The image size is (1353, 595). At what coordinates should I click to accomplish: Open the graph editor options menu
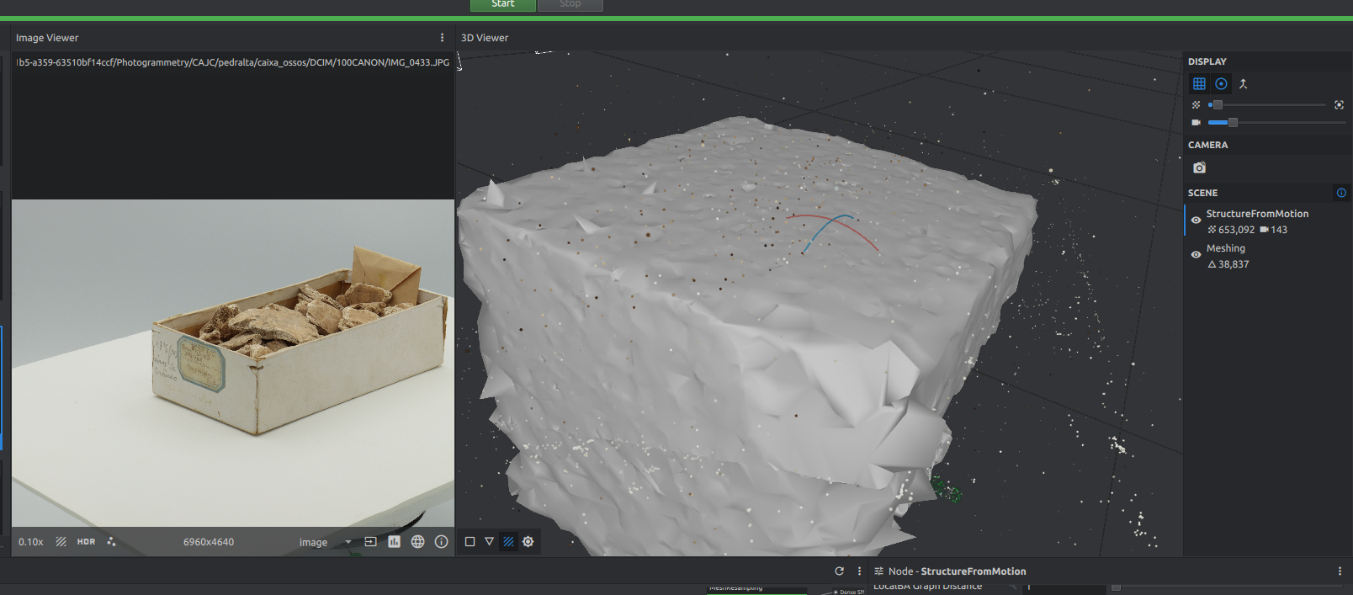(x=859, y=571)
